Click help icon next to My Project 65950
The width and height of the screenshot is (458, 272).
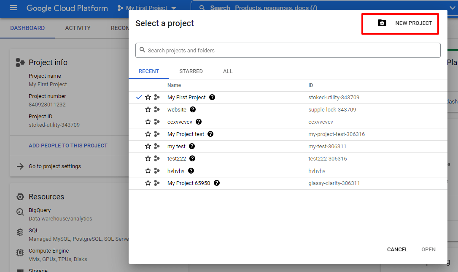(x=217, y=183)
